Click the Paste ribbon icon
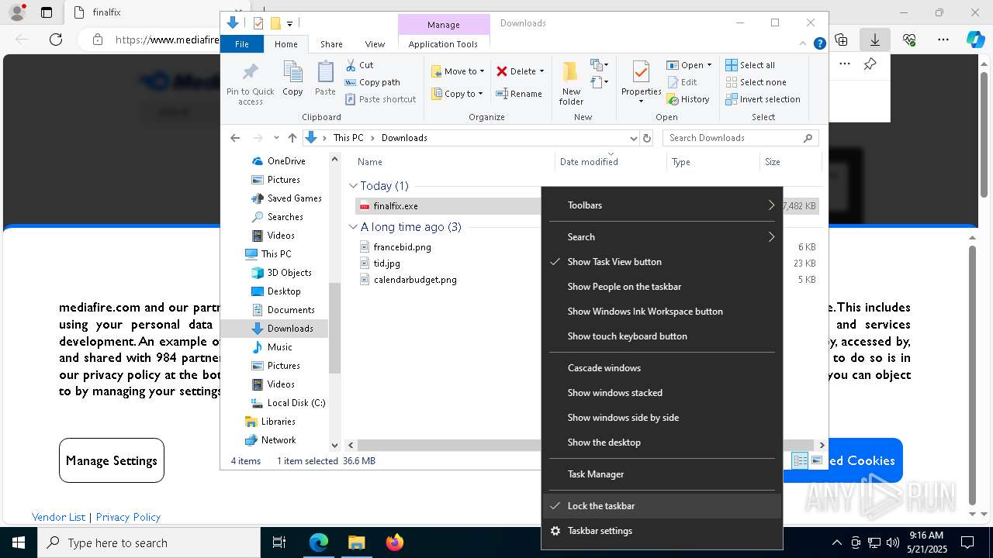993x558 pixels. (325, 79)
